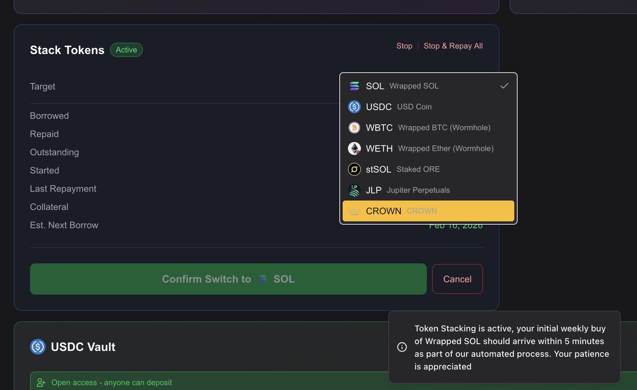Select WETH Wrapped Ether (Wormhole) option
The width and height of the screenshot is (637, 390).
click(x=428, y=148)
